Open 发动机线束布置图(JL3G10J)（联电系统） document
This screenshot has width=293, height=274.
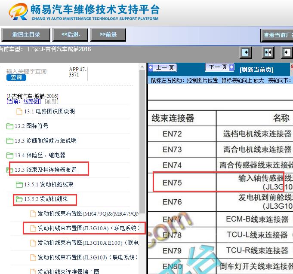pos(88,258)
